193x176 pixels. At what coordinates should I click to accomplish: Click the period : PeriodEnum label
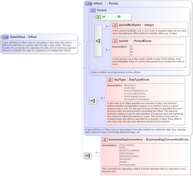135,41
